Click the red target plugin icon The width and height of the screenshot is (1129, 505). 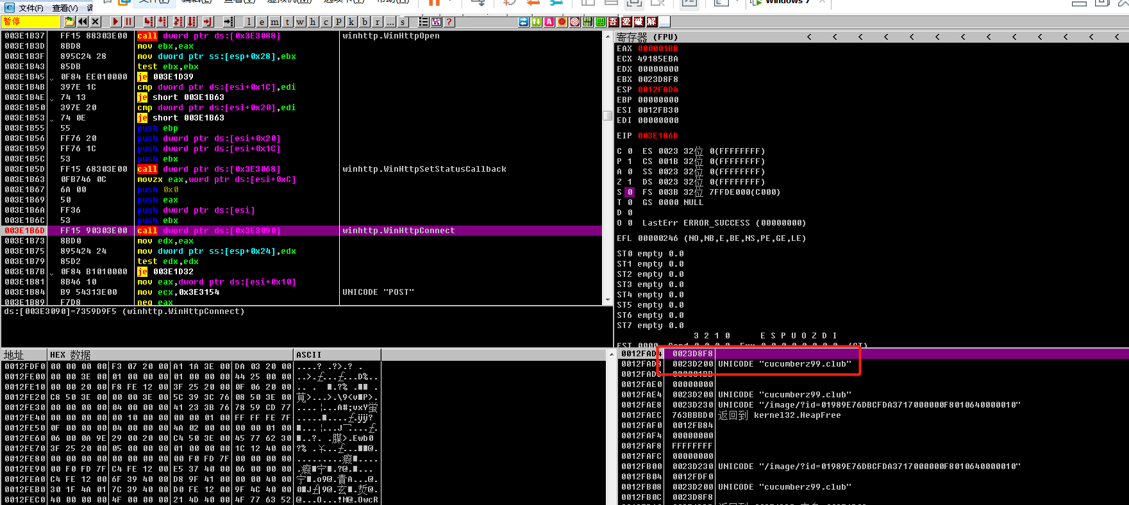click(x=575, y=22)
